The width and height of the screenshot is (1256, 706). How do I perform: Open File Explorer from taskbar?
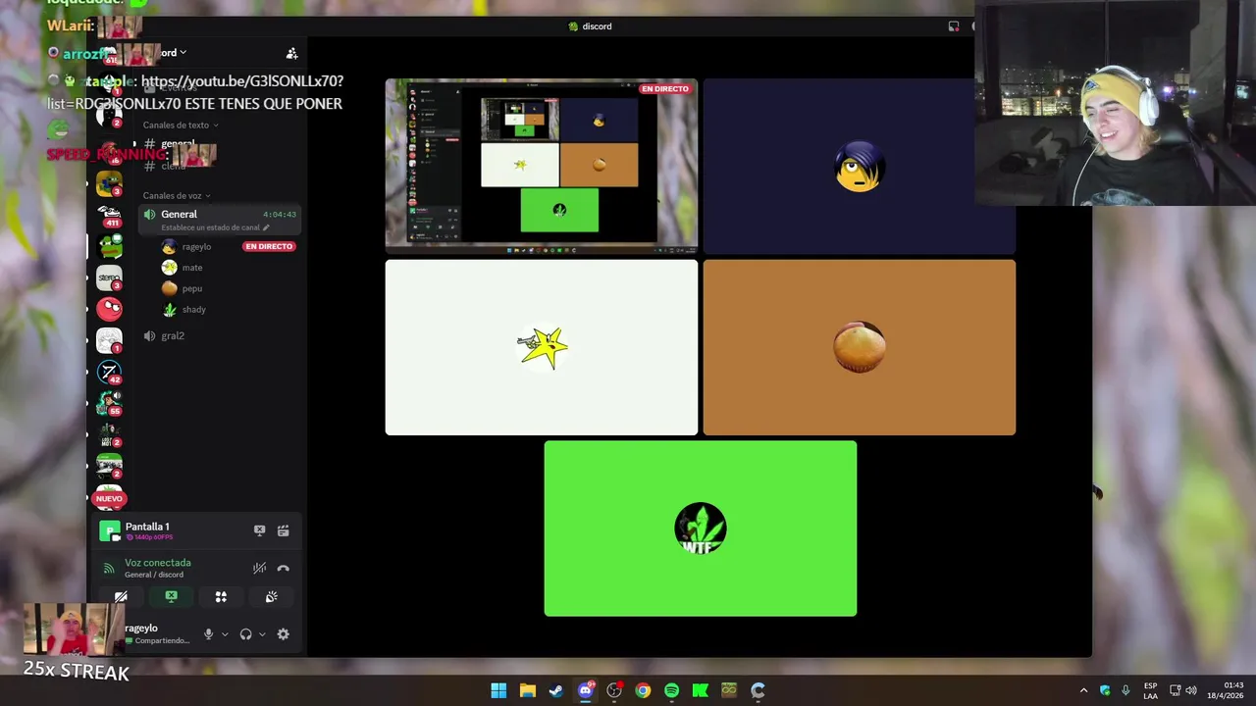(x=527, y=690)
